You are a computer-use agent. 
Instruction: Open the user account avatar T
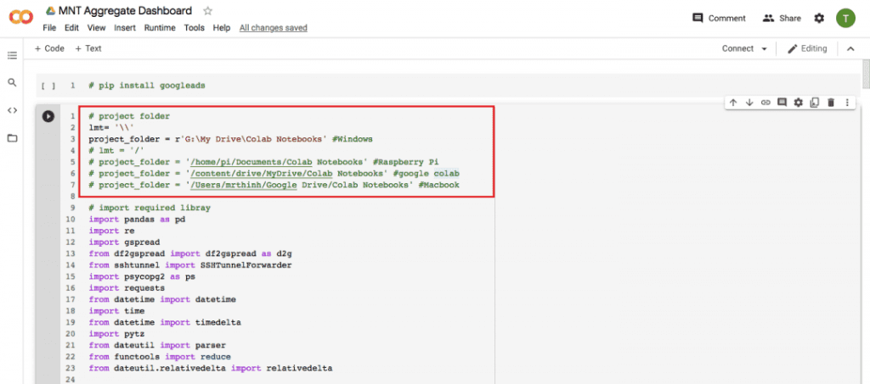click(845, 19)
